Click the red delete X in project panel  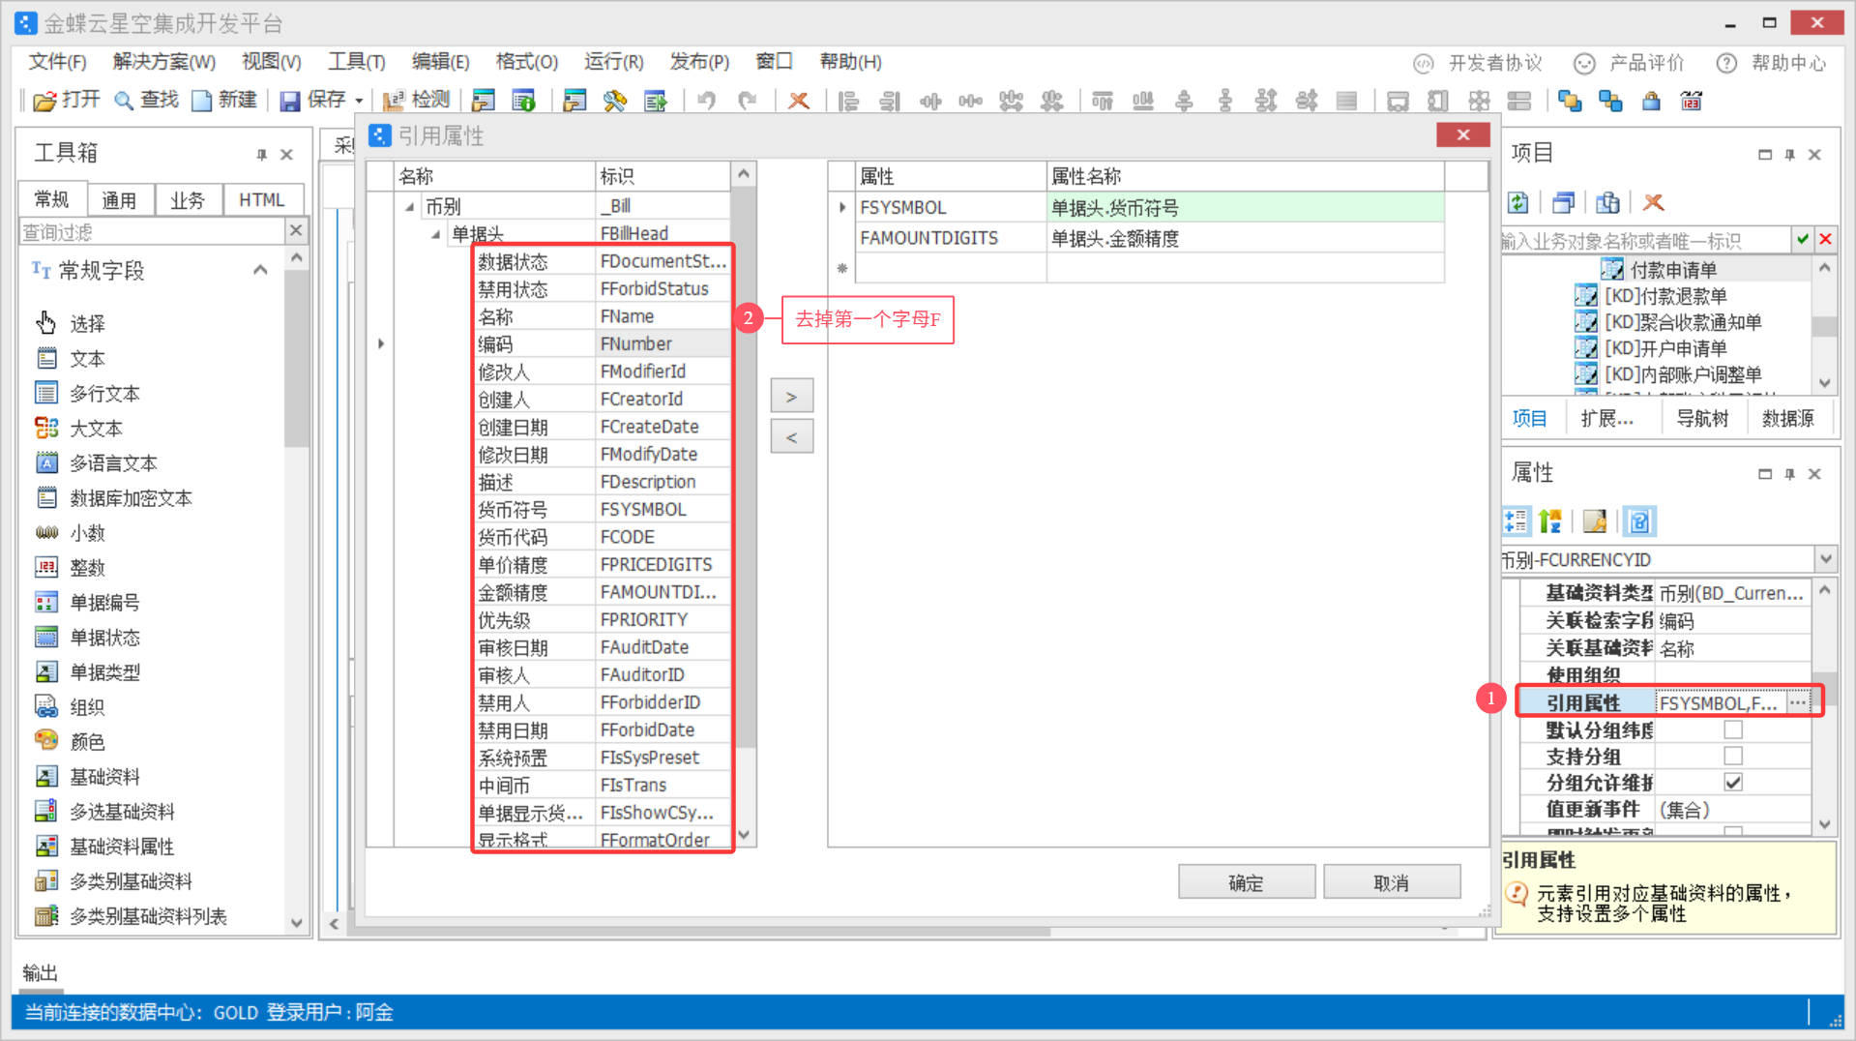[x=1654, y=202]
